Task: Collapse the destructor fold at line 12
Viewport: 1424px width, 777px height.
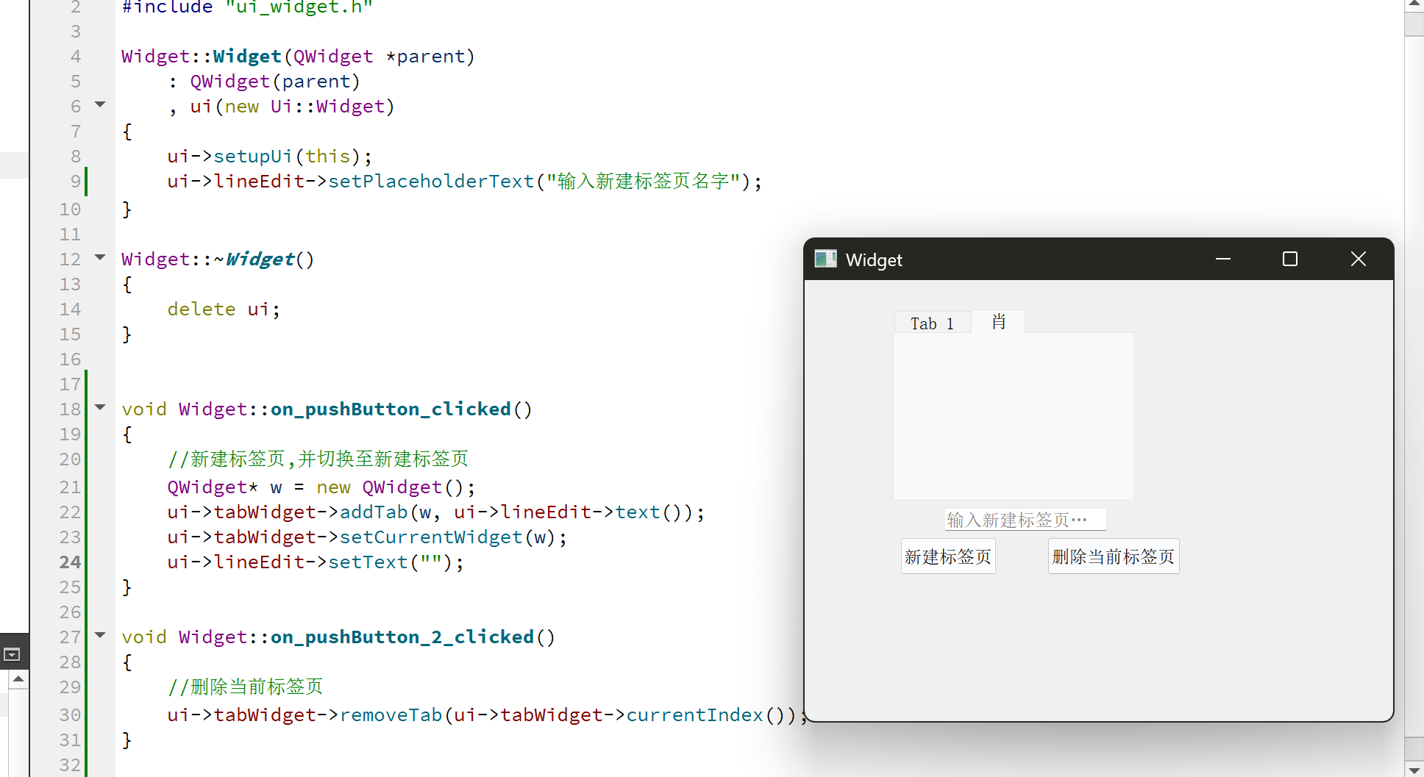Action: (101, 258)
